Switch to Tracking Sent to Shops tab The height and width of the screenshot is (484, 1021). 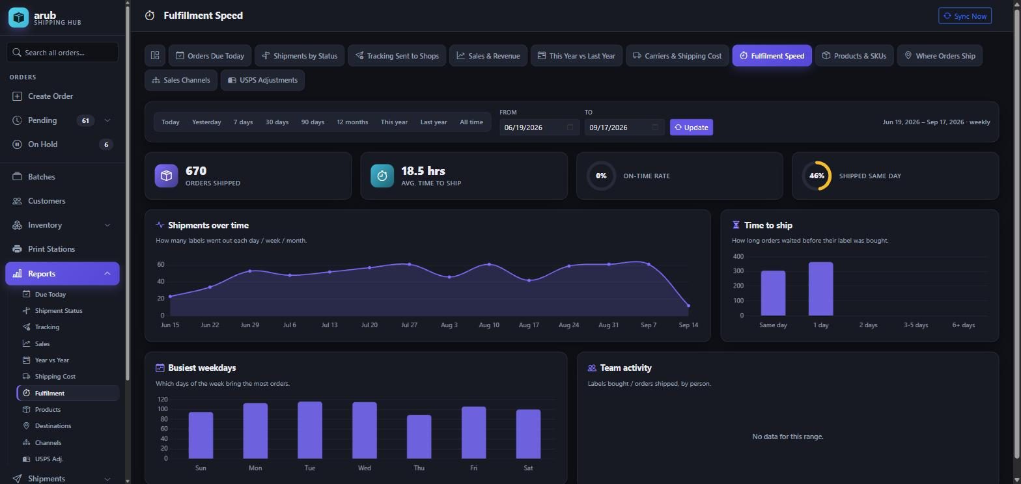[x=397, y=56]
